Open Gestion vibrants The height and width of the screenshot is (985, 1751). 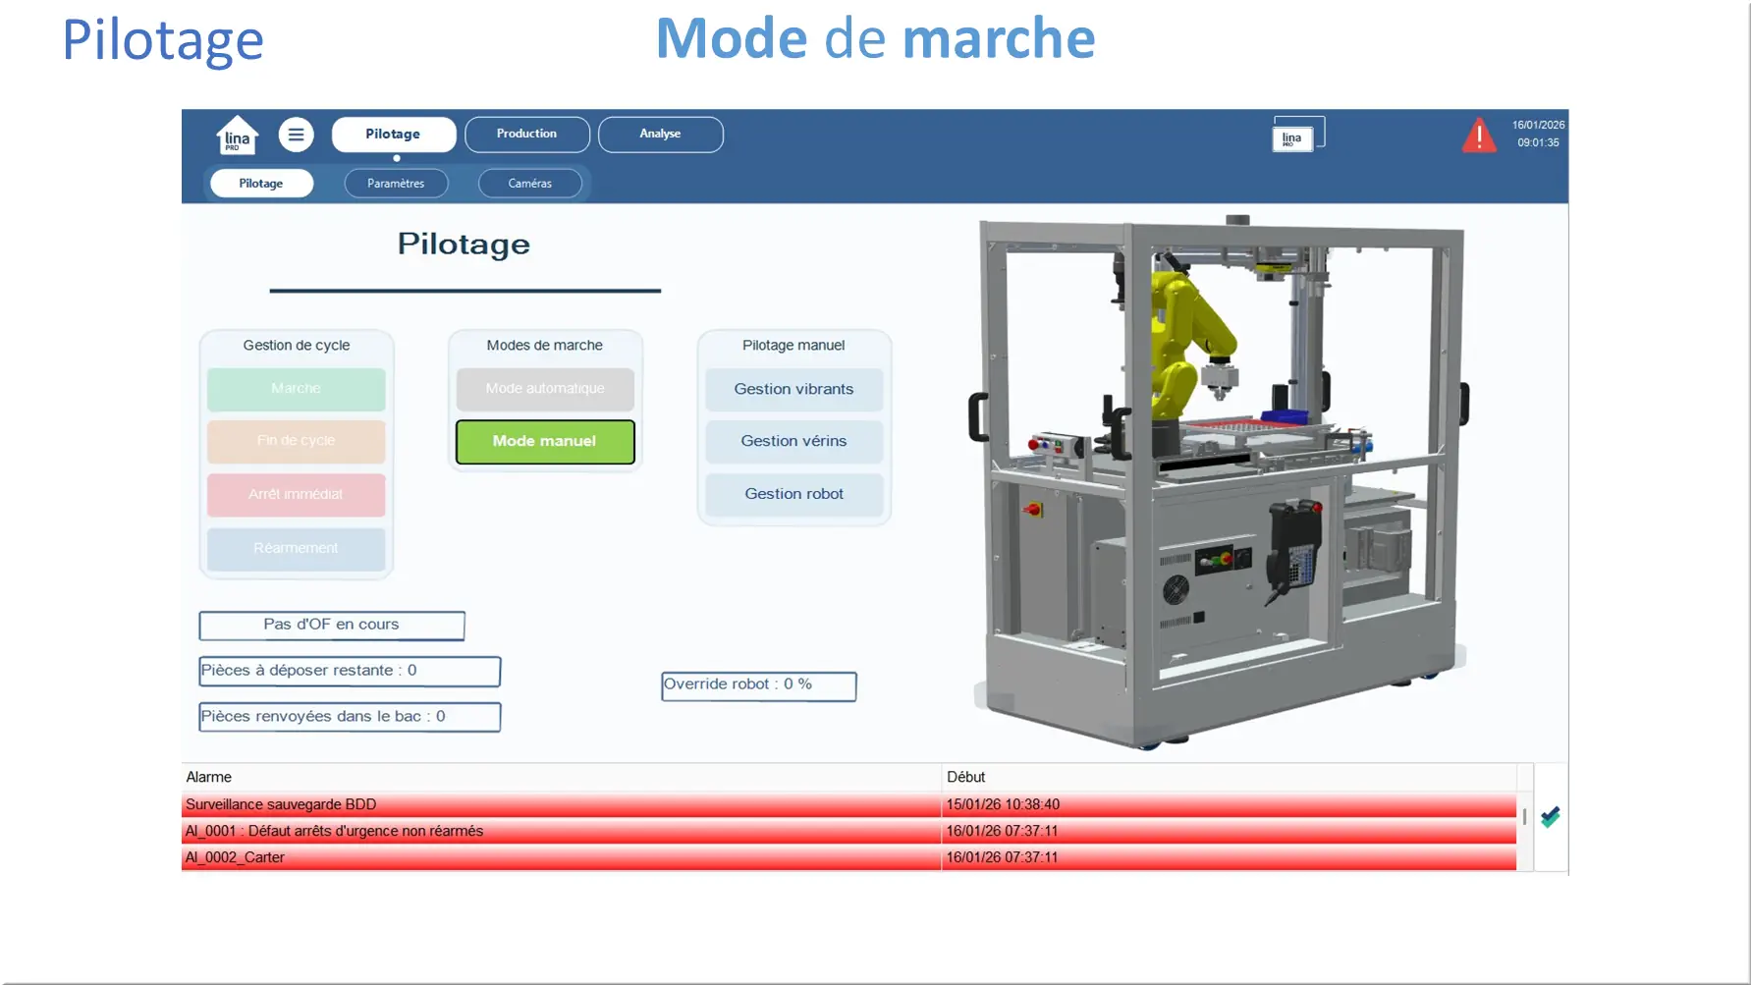[793, 389]
